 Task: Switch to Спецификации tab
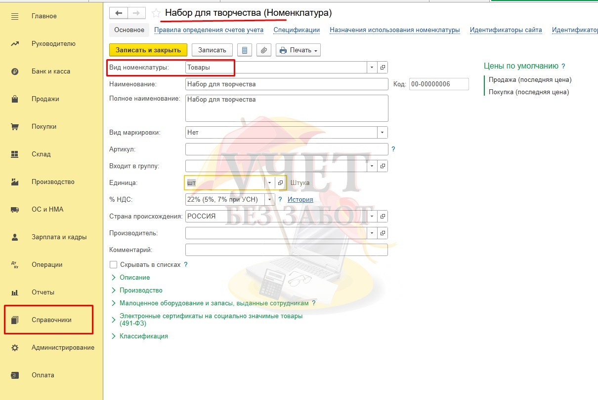[x=297, y=30]
